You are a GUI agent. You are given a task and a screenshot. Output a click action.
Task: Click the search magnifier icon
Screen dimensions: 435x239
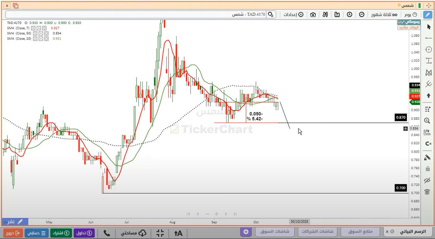coord(272,14)
